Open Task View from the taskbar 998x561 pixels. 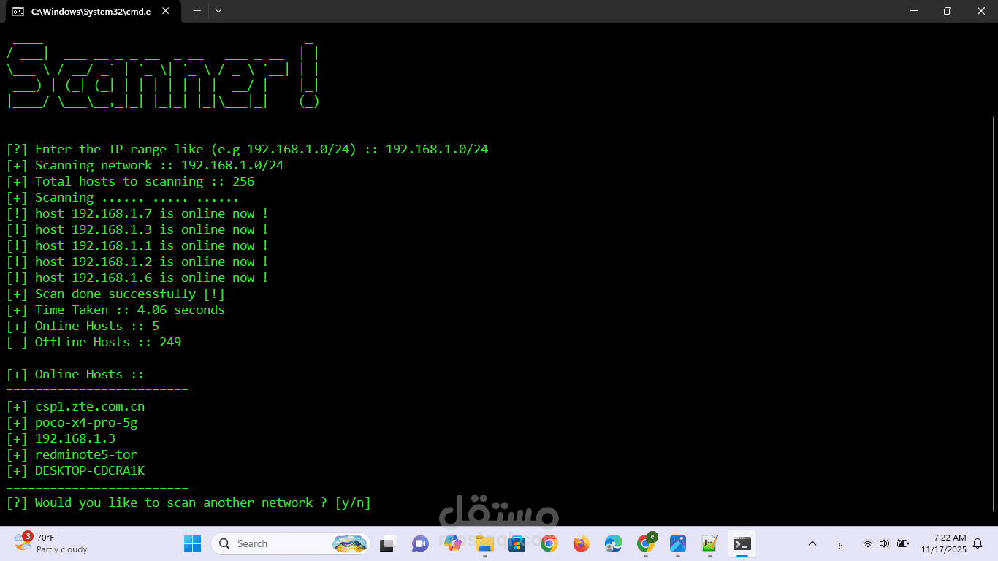click(x=387, y=543)
